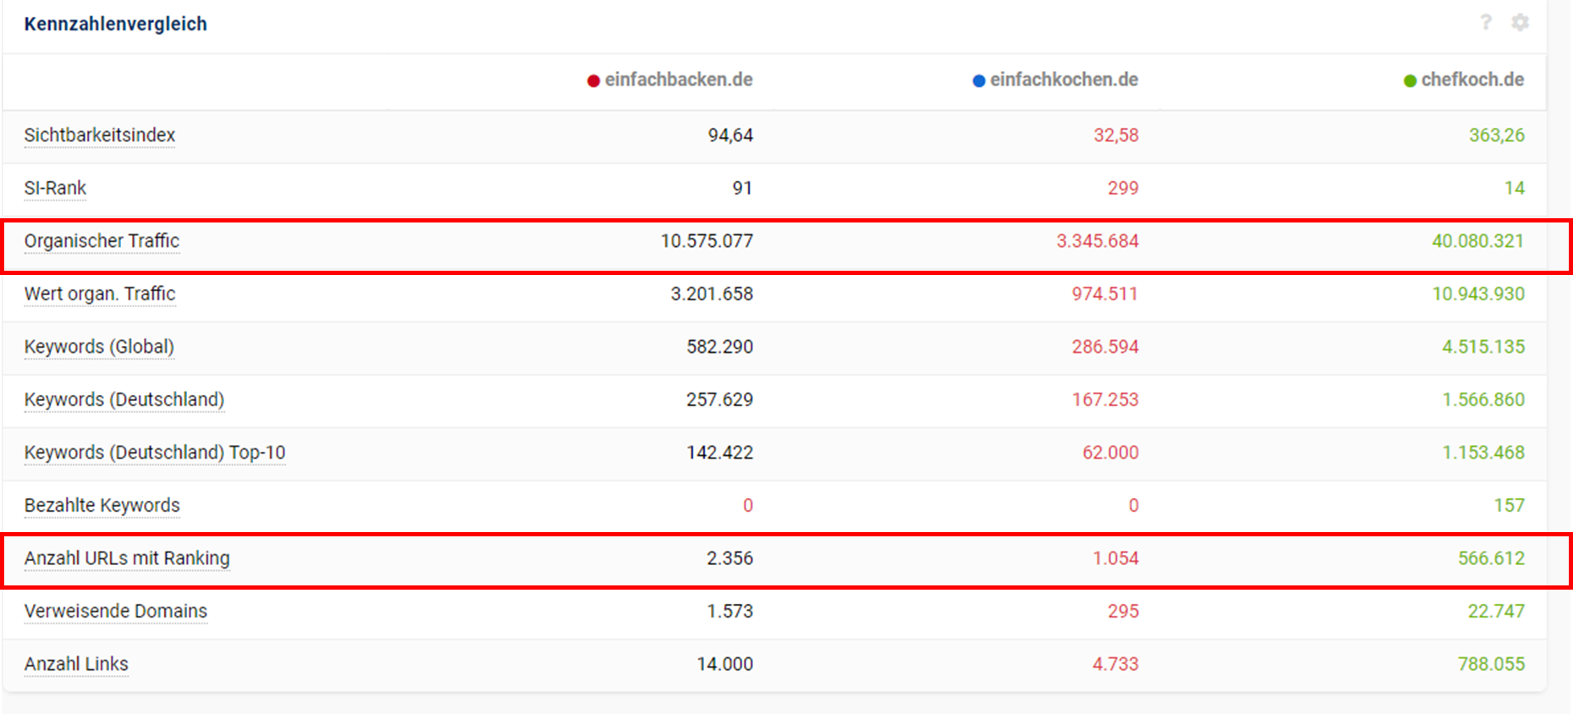Viewport: 1573px width, 714px height.
Task: Select Top-10 keywords value 1.153.468
Action: (1483, 453)
